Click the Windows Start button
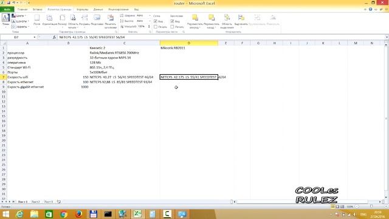389x219 pixels. click(x=5, y=214)
